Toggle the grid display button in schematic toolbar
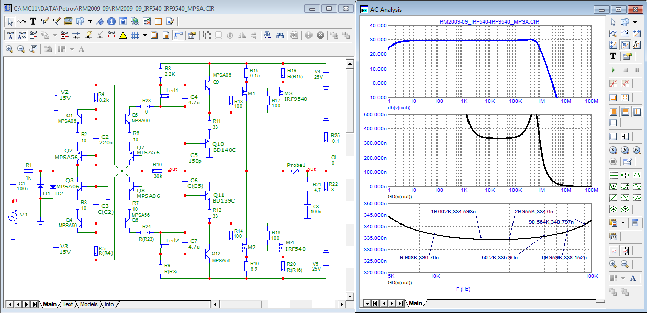The image size is (647, 313). tap(135, 35)
